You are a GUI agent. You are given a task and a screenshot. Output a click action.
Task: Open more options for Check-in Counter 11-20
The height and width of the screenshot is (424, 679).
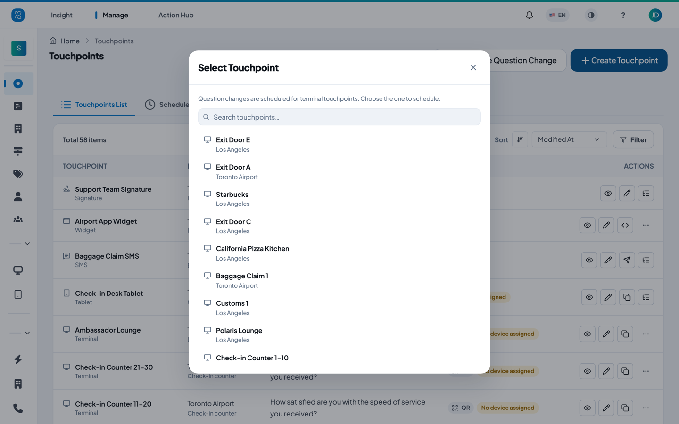(x=646, y=408)
